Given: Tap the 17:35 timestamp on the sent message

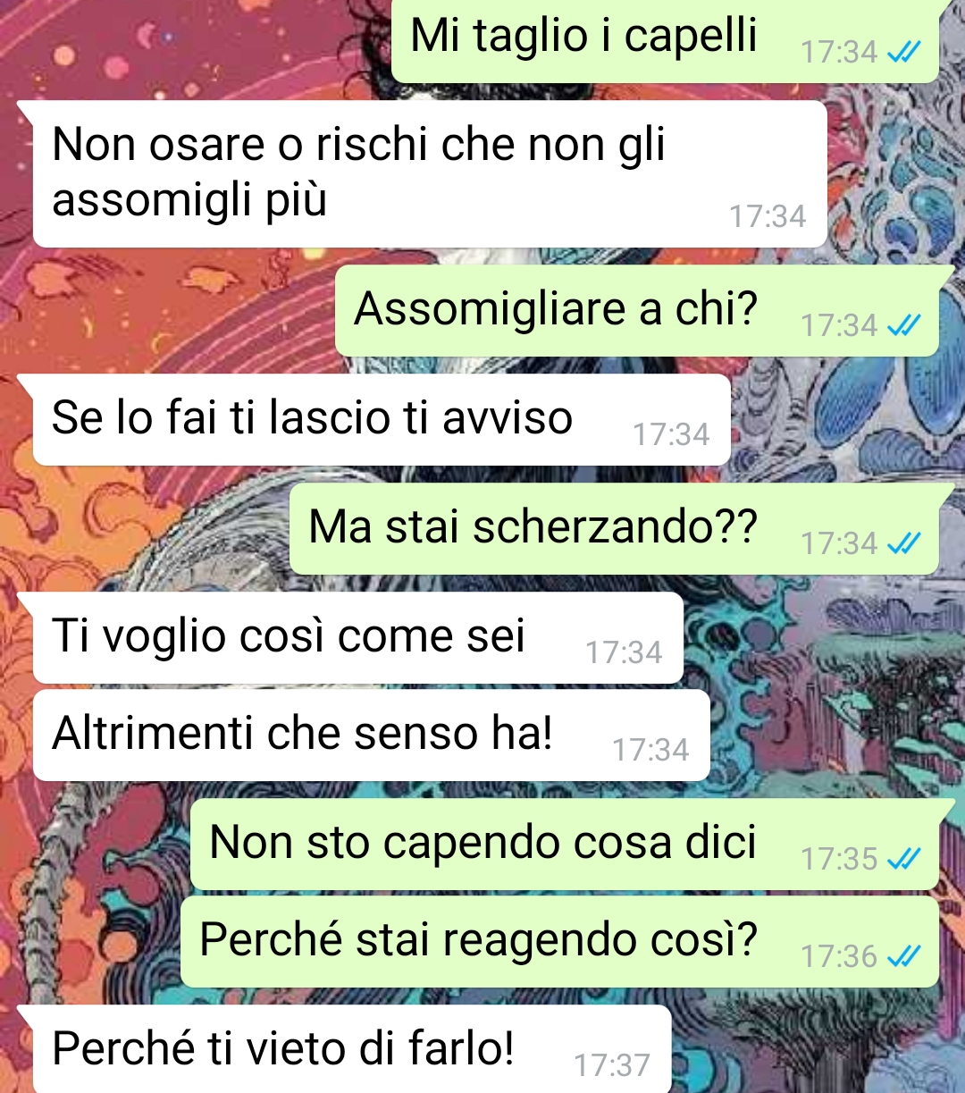Looking at the screenshot, I should coord(839,859).
